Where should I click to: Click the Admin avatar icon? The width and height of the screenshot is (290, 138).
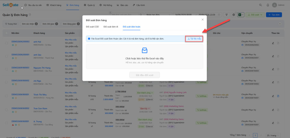[x=274, y=5]
